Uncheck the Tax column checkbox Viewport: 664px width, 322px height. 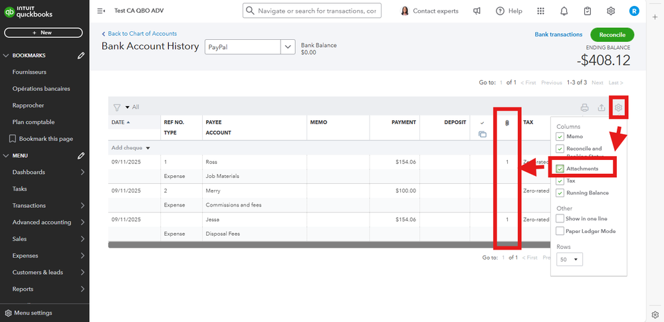click(x=560, y=181)
